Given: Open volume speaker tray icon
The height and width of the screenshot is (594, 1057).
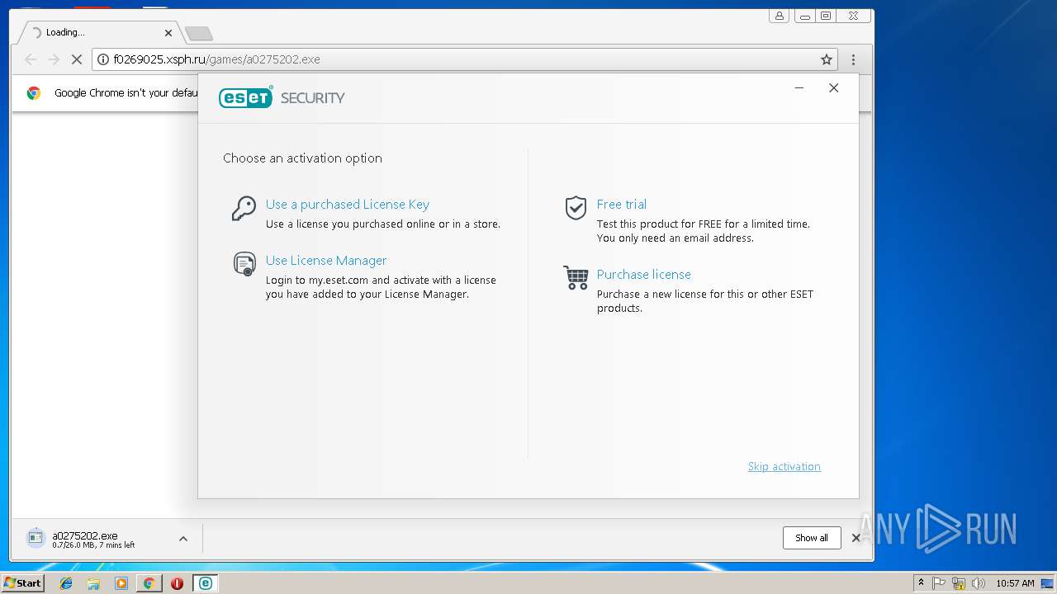Looking at the screenshot, I should click(x=979, y=583).
